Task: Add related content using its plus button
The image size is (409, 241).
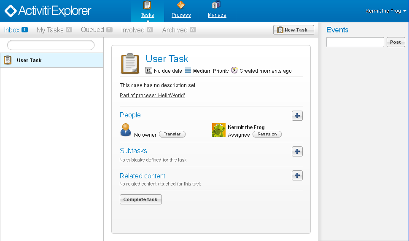Action: coord(297,175)
